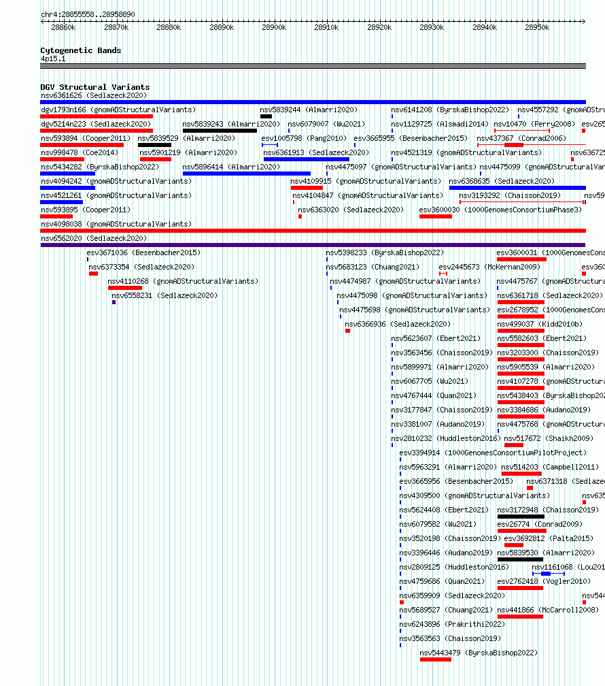Select esv2762418 (Vogler2010) label
This screenshot has width=605, height=686.
(544, 581)
